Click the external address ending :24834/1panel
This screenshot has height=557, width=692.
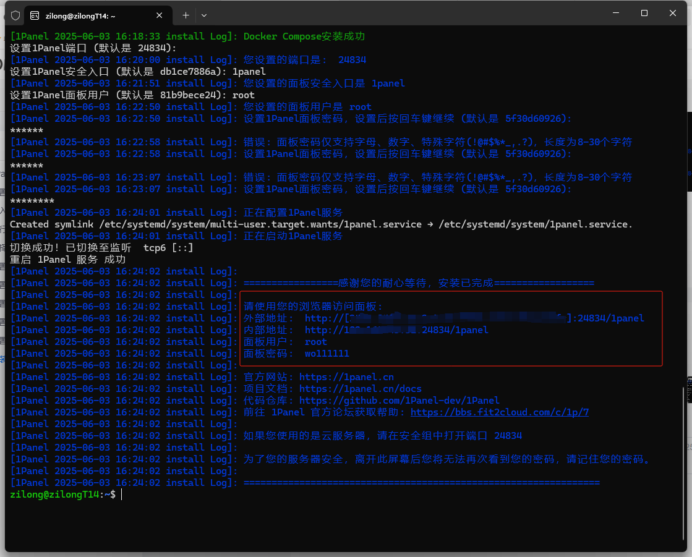pyautogui.click(x=474, y=318)
